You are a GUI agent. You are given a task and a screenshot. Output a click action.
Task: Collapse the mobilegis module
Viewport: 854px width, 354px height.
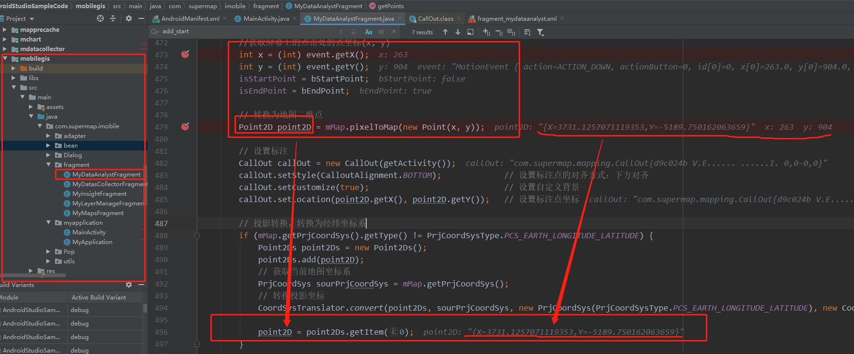pos(5,58)
